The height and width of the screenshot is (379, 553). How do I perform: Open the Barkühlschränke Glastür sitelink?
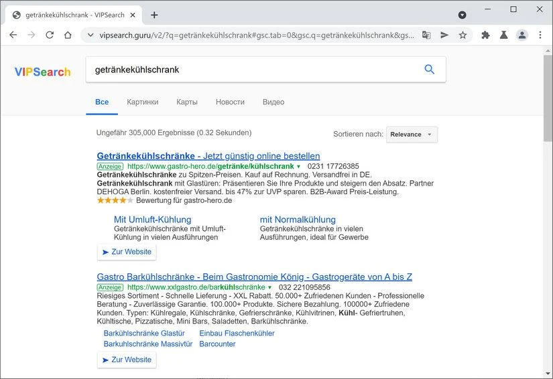pos(144,333)
